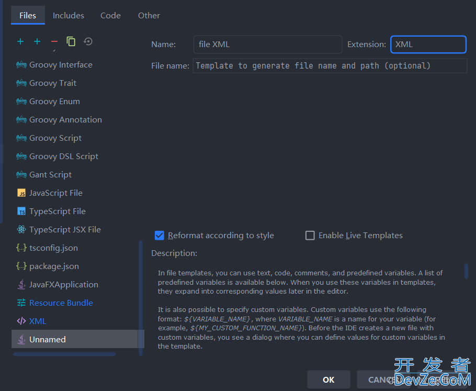This screenshot has height=391, width=476.
Task: Open the Other tab
Action: 149,16
